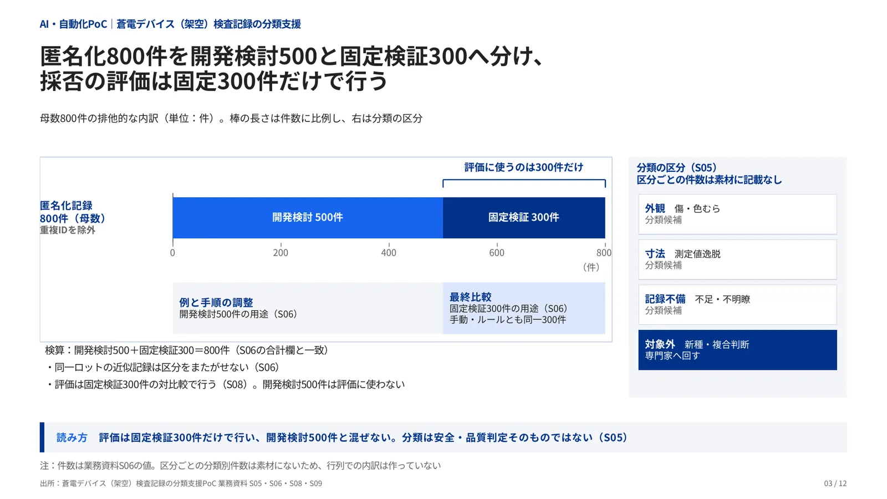Select the '対象外 新種・複合判断' dark card
887x499 pixels.
(x=737, y=350)
